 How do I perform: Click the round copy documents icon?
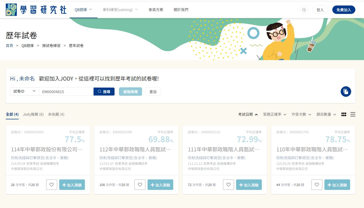click(x=346, y=92)
